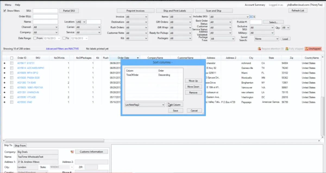
Task: Expand order row 4015617 with plus icon
Action: pyautogui.click(x=4, y=63)
